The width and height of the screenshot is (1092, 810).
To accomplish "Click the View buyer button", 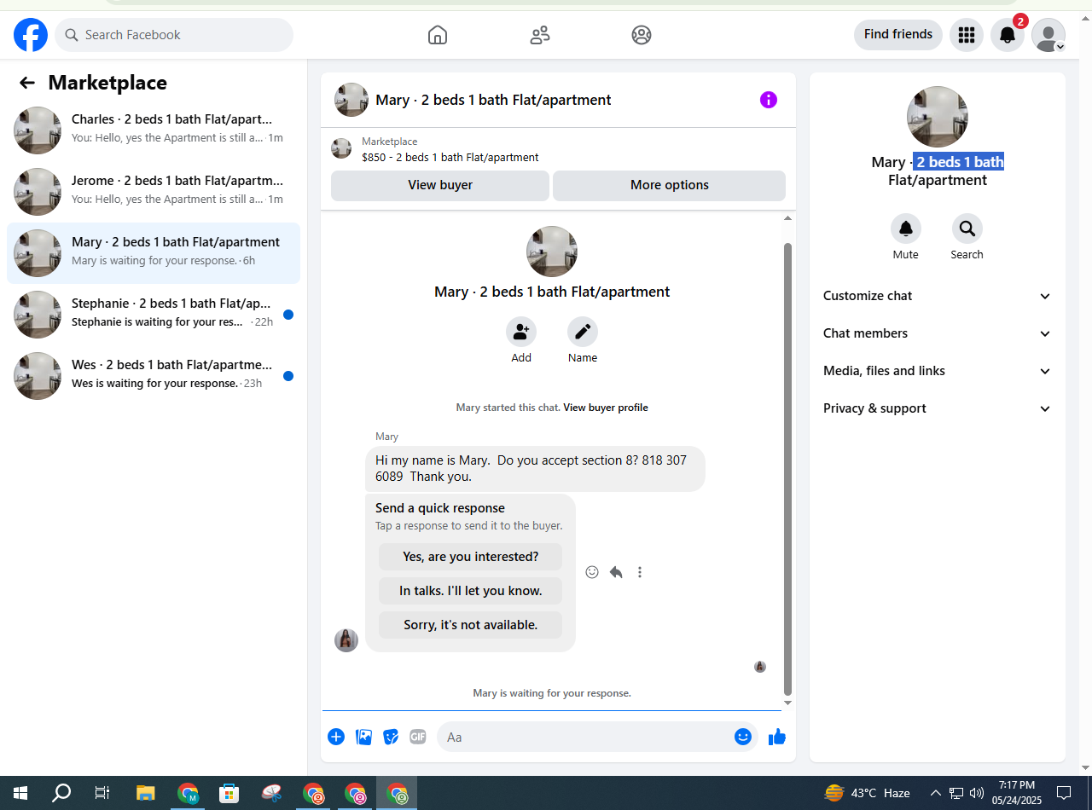I will 440,185.
